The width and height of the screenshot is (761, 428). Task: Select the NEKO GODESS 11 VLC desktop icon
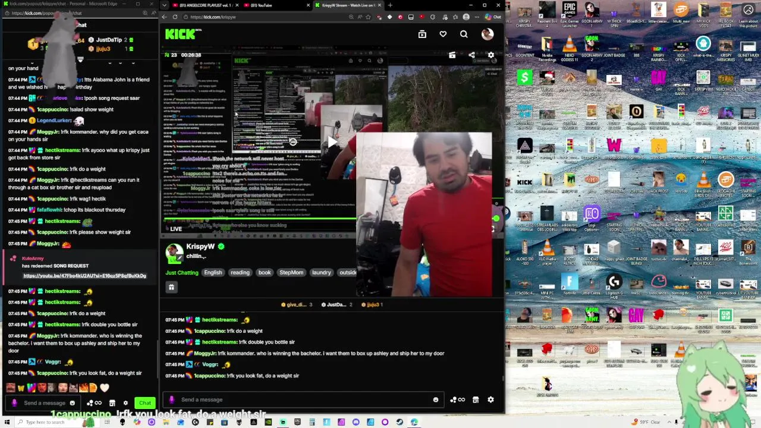(x=570, y=49)
